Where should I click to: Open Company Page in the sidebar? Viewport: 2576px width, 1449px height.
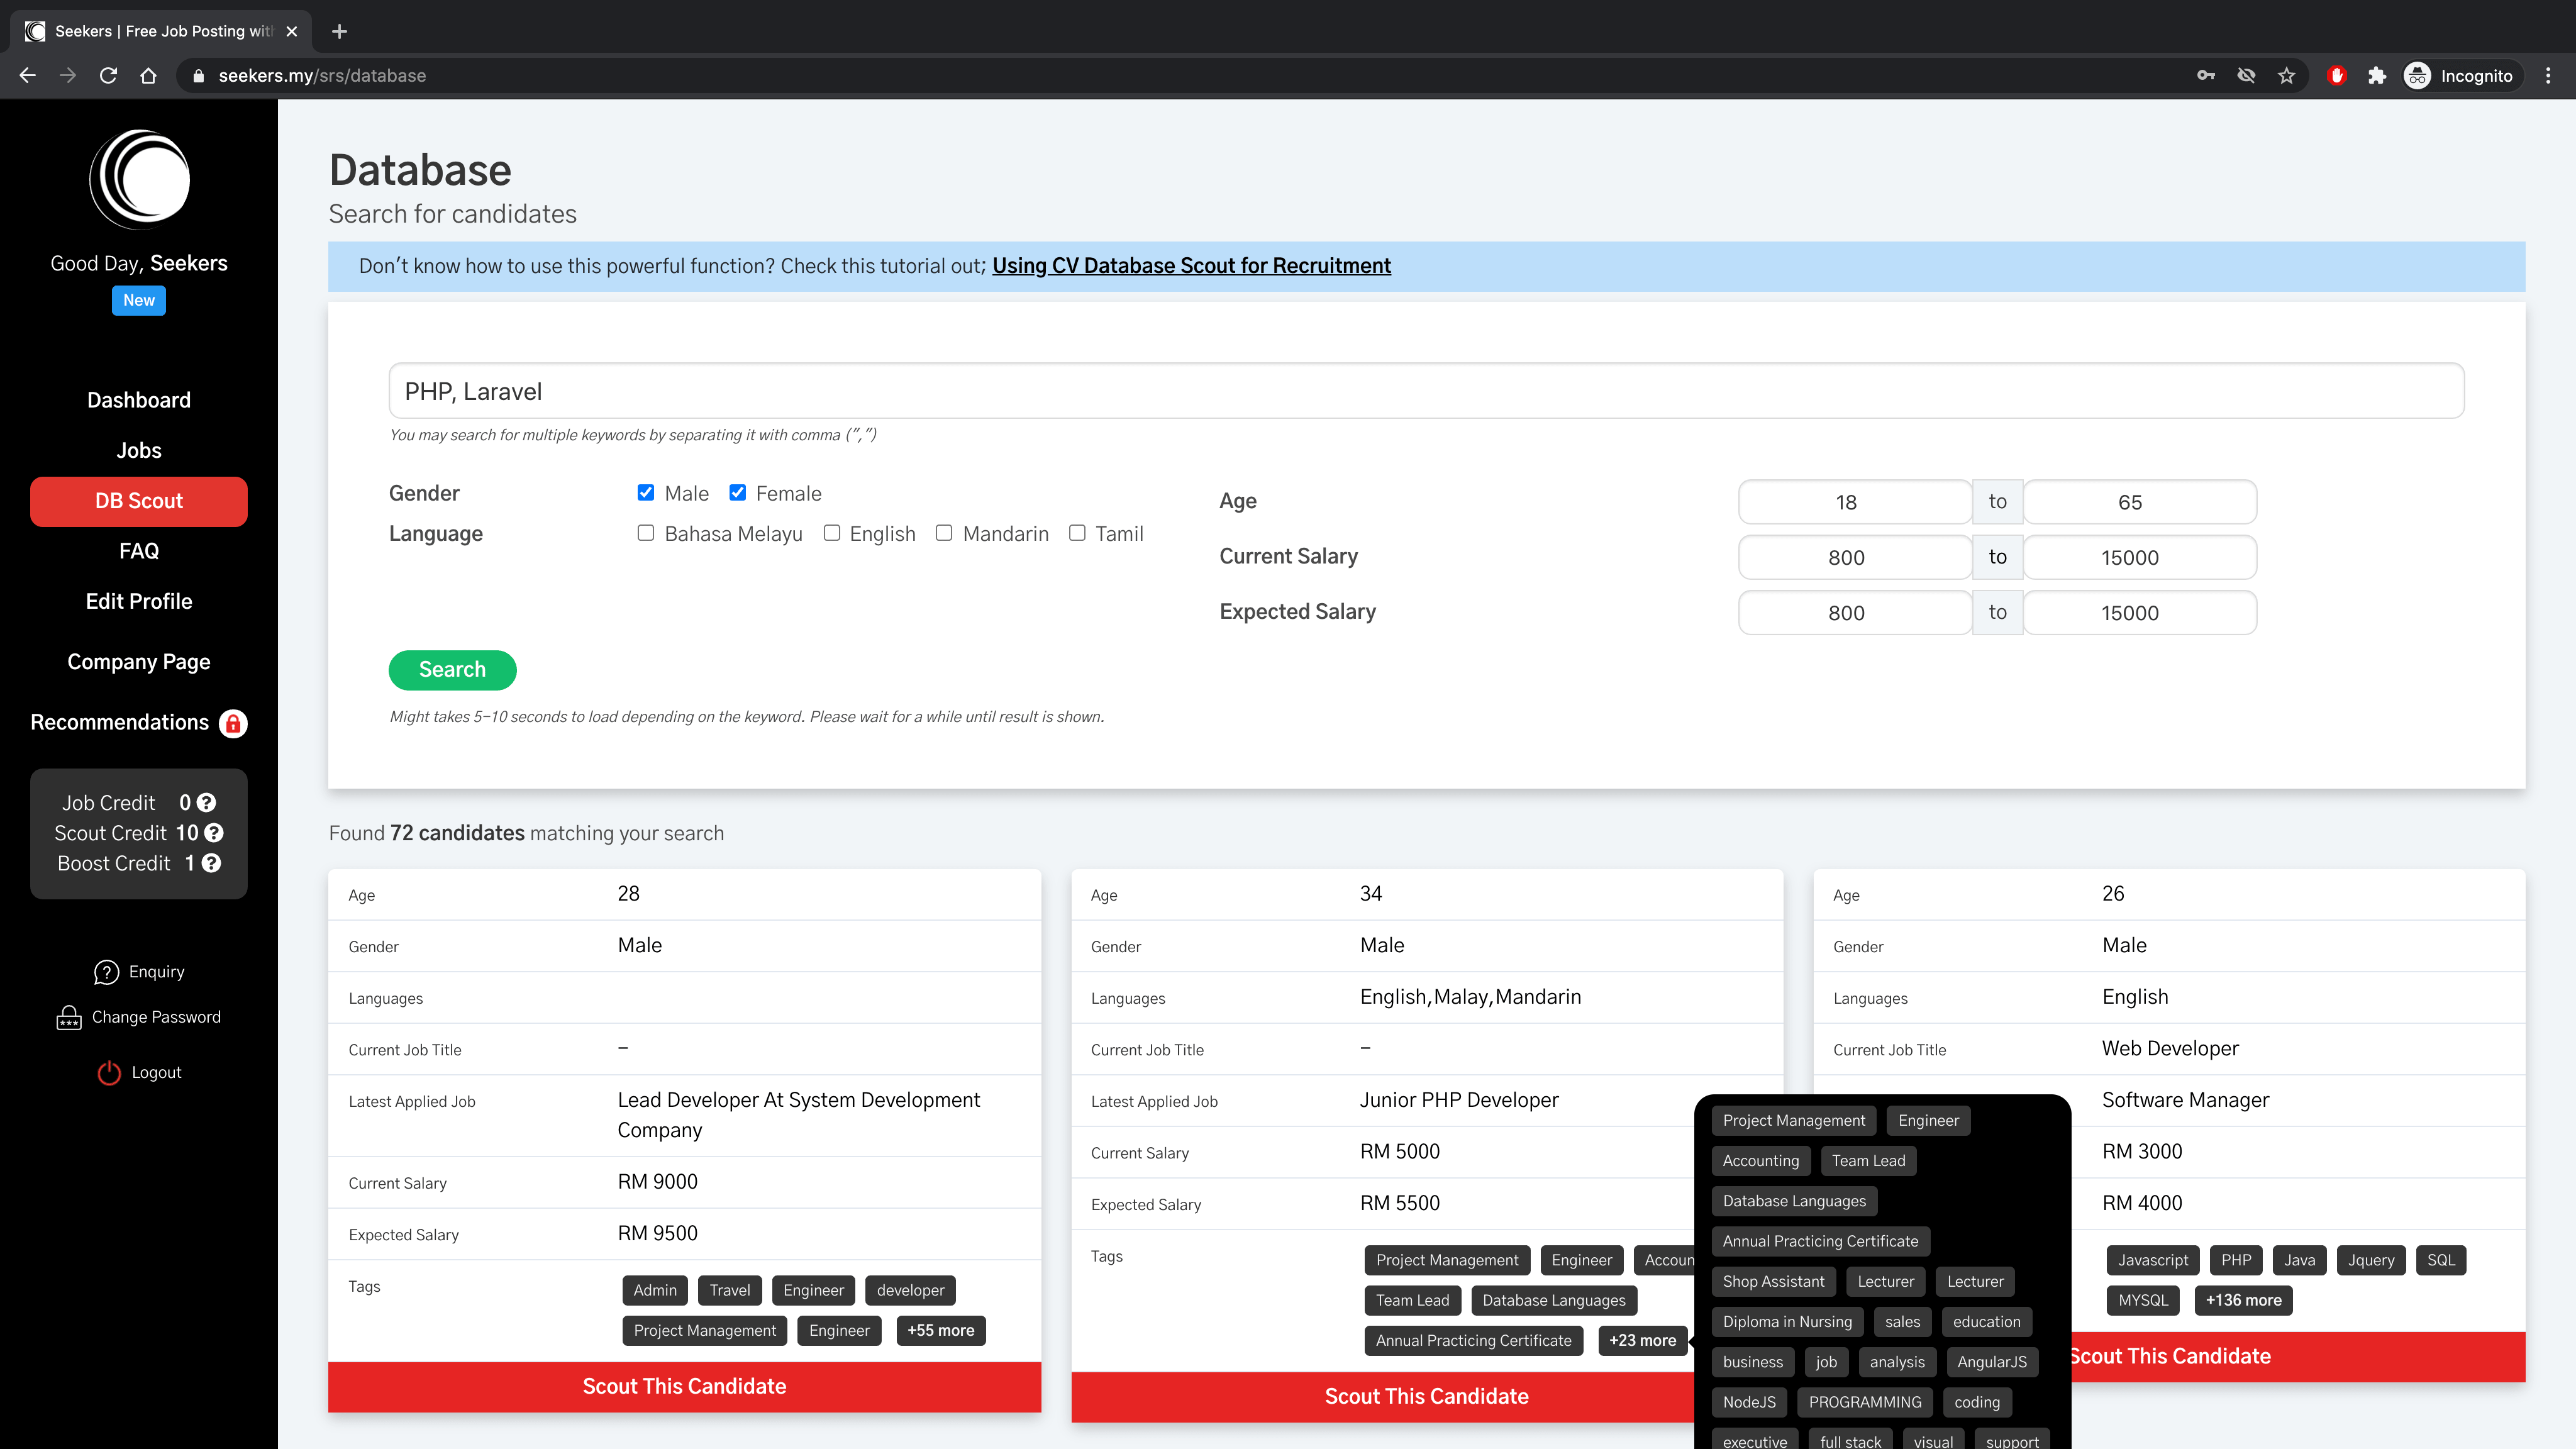pyautogui.click(x=139, y=662)
